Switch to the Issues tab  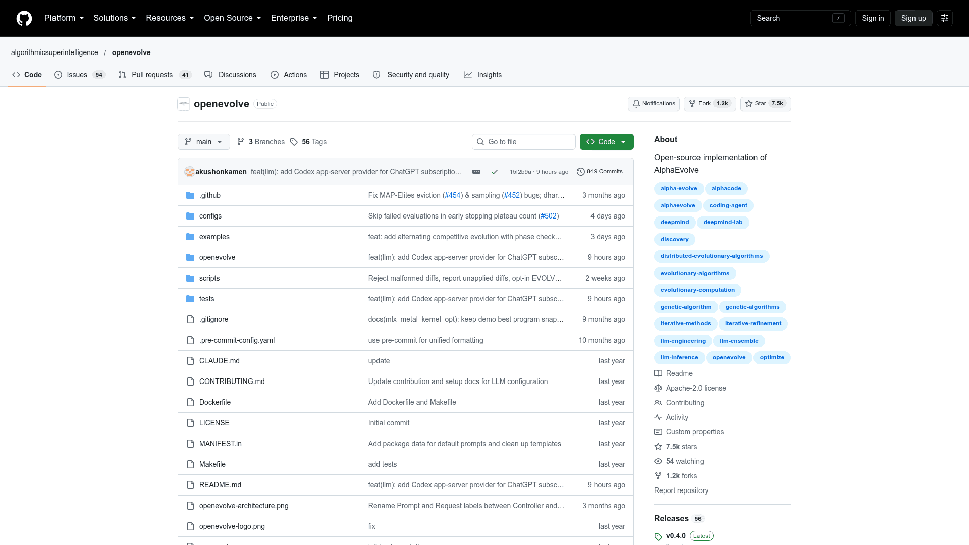coord(80,75)
